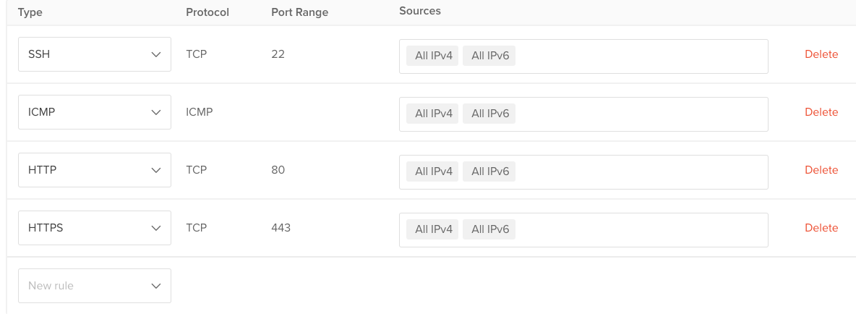This screenshot has height=314, width=856.
Task: Delete the ICMP firewall rule
Action: [x=821, y=112]
